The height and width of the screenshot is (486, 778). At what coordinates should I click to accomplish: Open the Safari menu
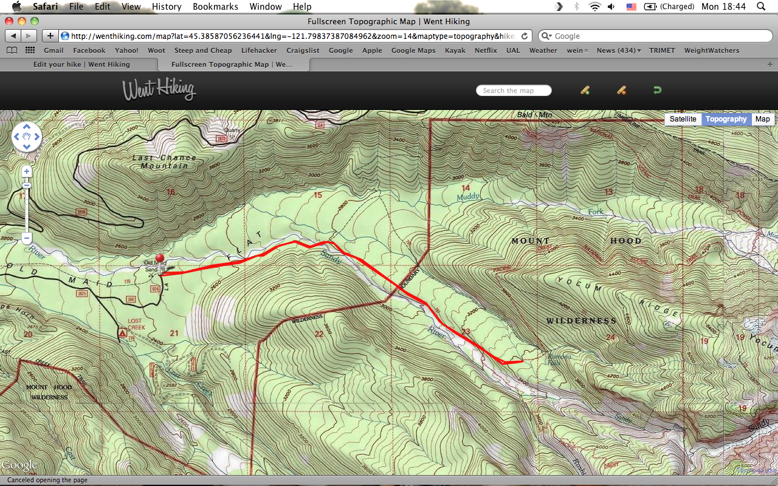tap(46, 7)
